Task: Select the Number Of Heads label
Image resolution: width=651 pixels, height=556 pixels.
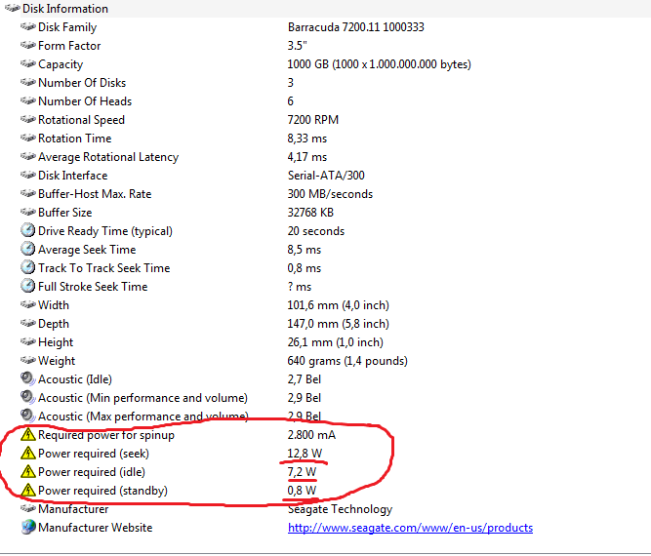Action: [x=85, y=101]
